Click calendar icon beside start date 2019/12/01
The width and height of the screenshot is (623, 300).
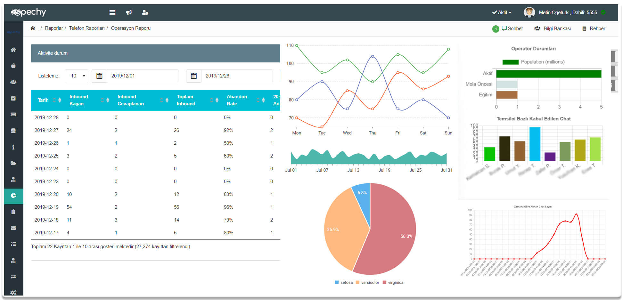[x=99, y=76]
